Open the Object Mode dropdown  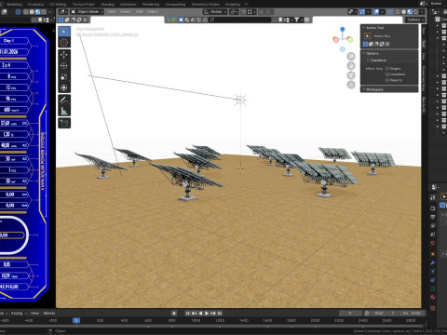pyautogui.click(x=88, y=12)
